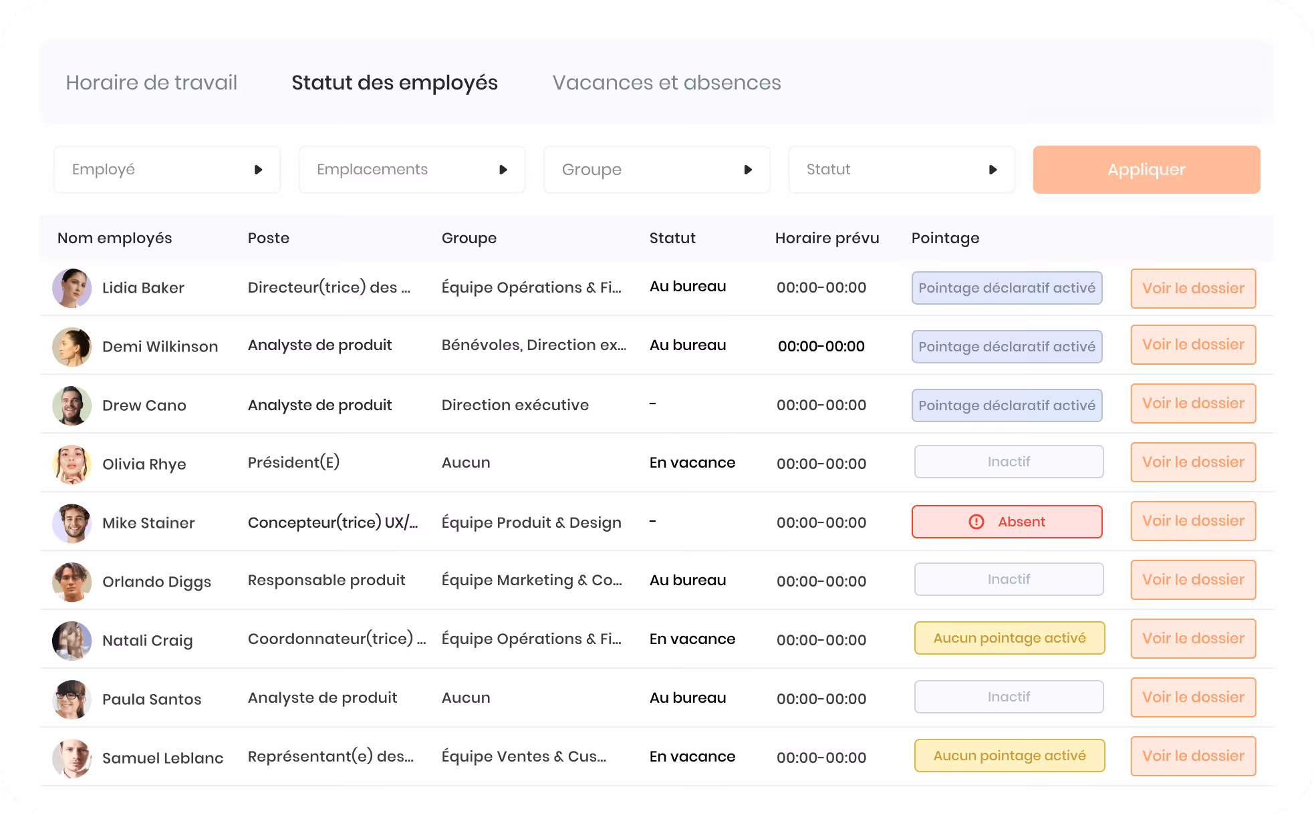Click Président(E) in Olivia Rhye's row

coord(293,462)
